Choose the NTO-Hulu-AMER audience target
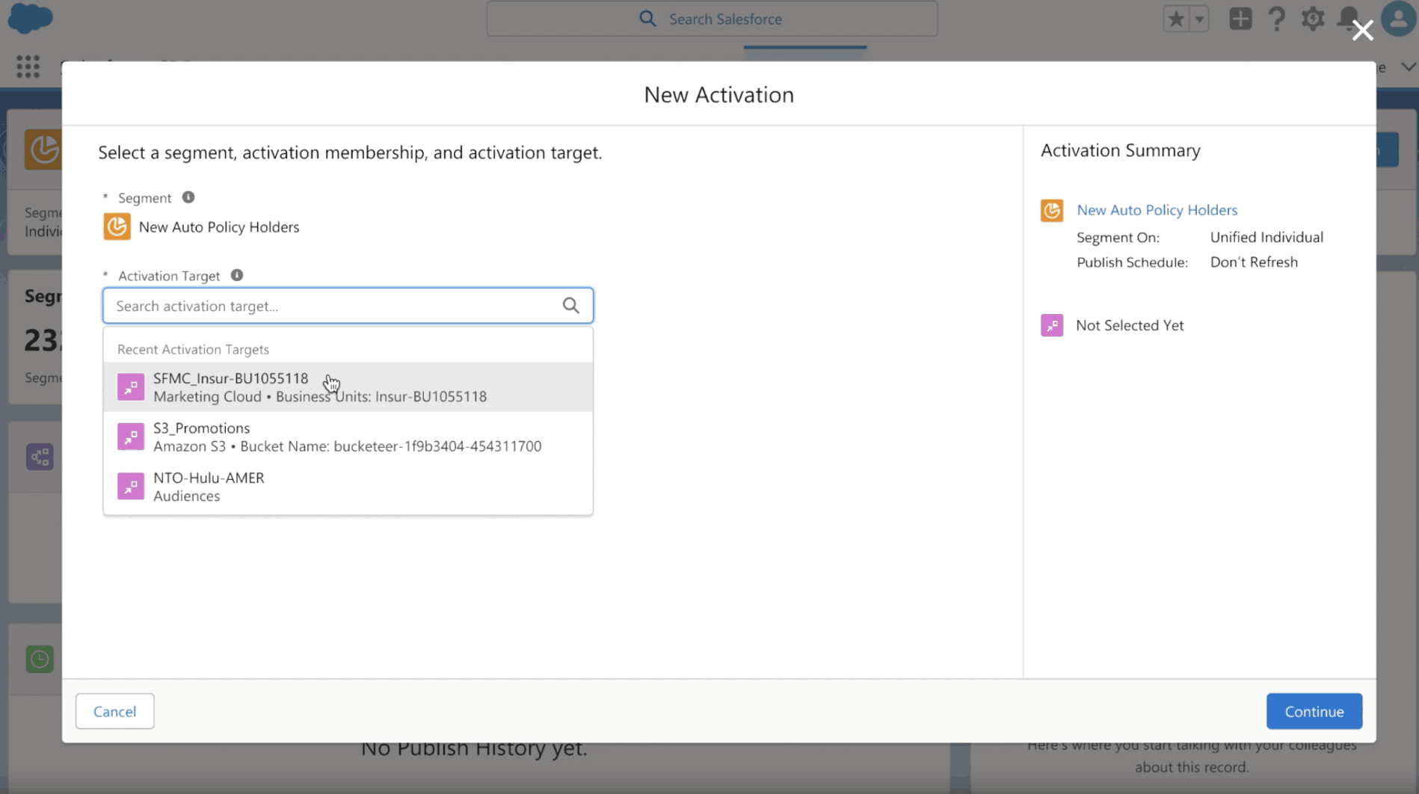Screen dimensions: 1419x794 click(x=348, y=487)
